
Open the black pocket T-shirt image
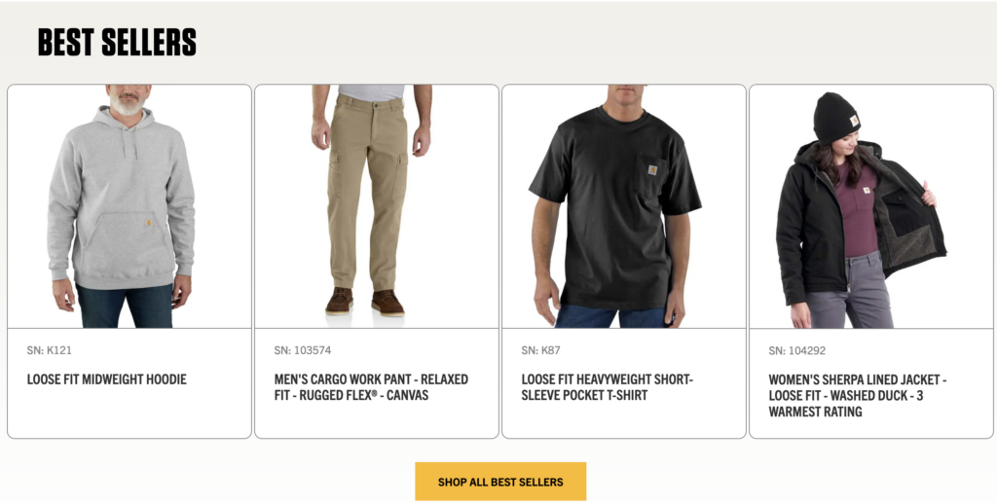(624, 206)
